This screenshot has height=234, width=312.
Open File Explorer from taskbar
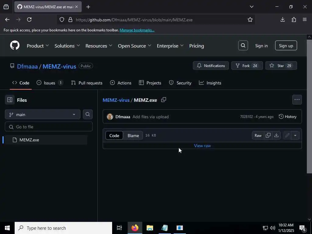click(x=150, y=228)
